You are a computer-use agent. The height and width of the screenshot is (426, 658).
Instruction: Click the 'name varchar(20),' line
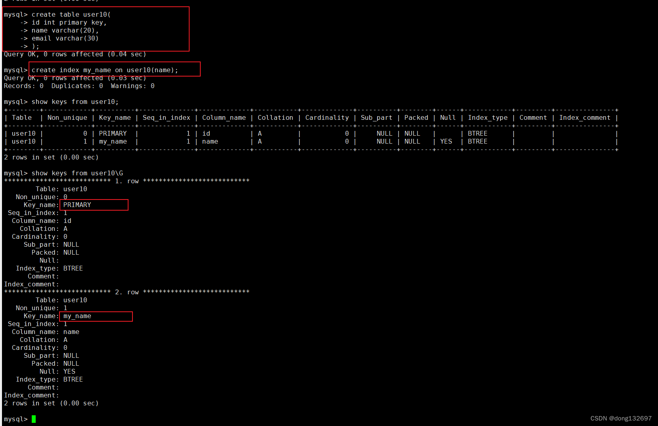coord(65,31)
